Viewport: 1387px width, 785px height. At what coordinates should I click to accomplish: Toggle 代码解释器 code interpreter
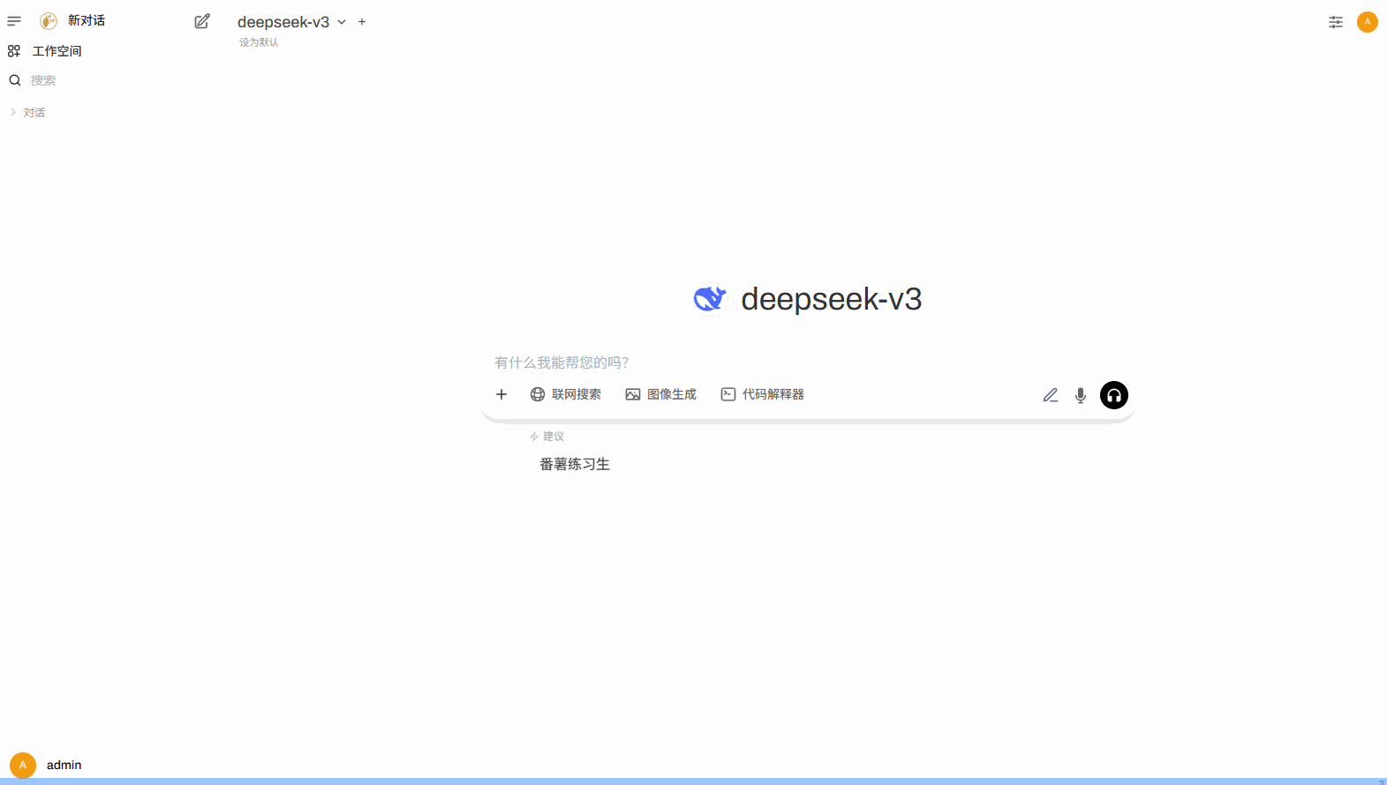click(763, 394)
